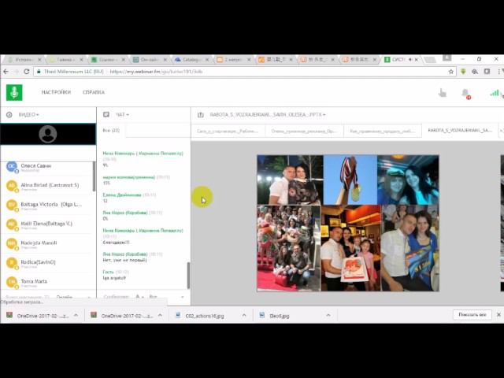Close the downloads bar

click(x=498, y=315)
